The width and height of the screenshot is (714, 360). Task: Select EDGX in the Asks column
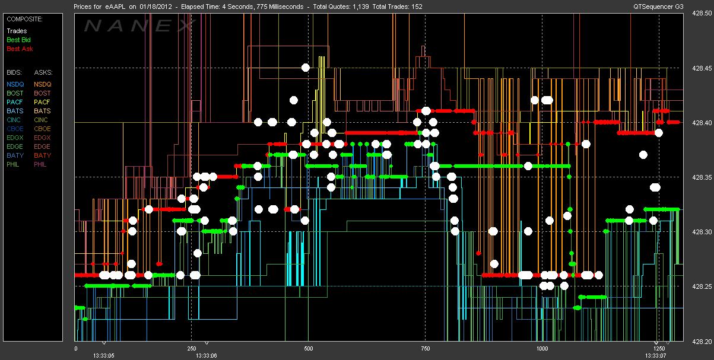click(x=43, y=138)
